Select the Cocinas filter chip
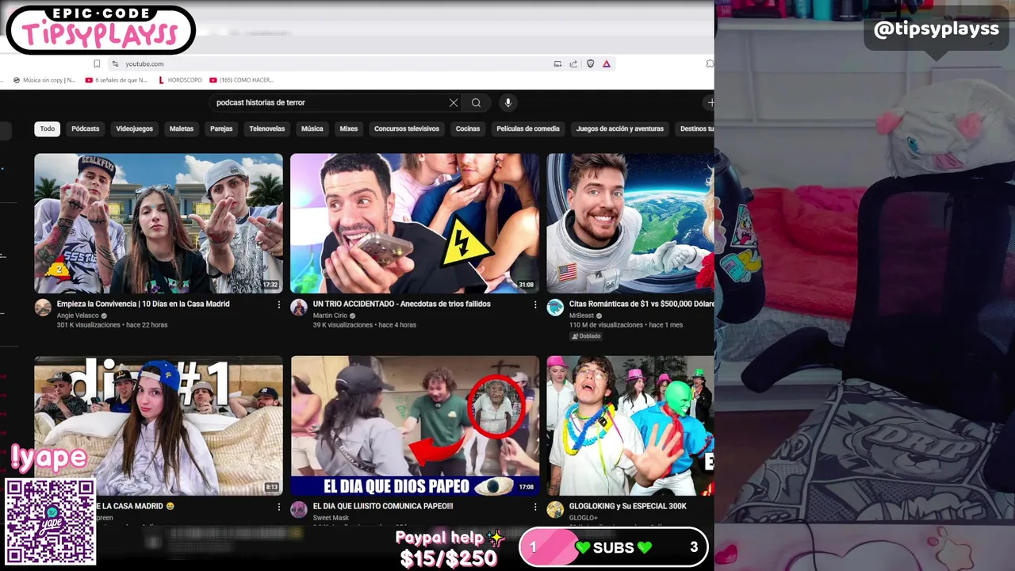 [468, 128]
